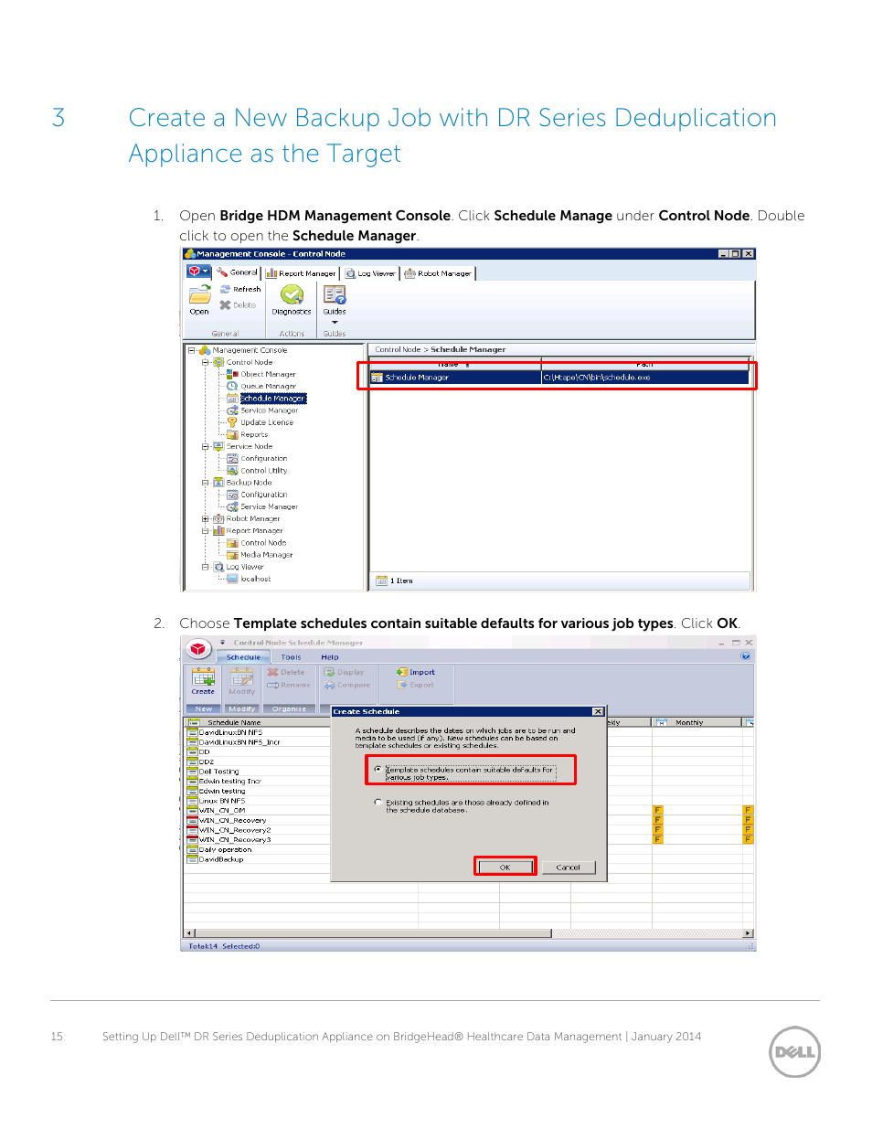This screenshot has width=872, height=1129.
Task: Expand the Robot Manager tree branch
Action: [206, 518]
